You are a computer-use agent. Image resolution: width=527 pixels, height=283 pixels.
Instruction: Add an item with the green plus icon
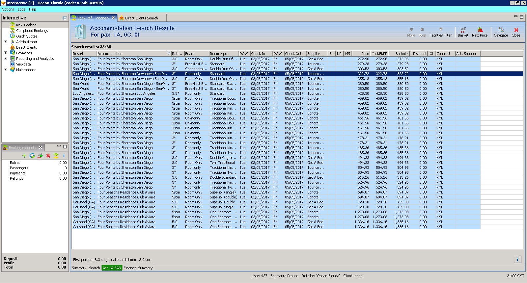[24, 156]
